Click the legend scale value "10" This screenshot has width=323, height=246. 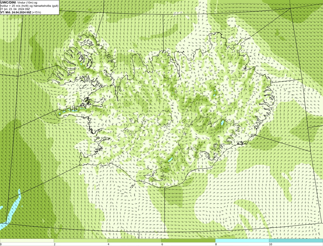271,244
